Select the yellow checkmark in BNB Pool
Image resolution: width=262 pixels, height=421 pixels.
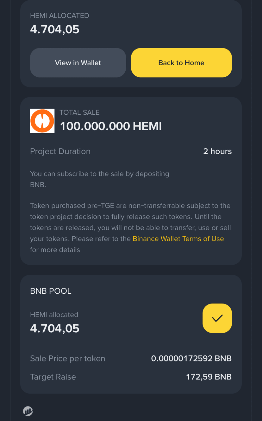pyautogui.click(x=217, y=318)
